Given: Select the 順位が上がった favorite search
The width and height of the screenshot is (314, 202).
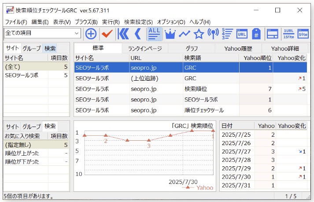Looking at the screenshot, I should tap(22, 153).
